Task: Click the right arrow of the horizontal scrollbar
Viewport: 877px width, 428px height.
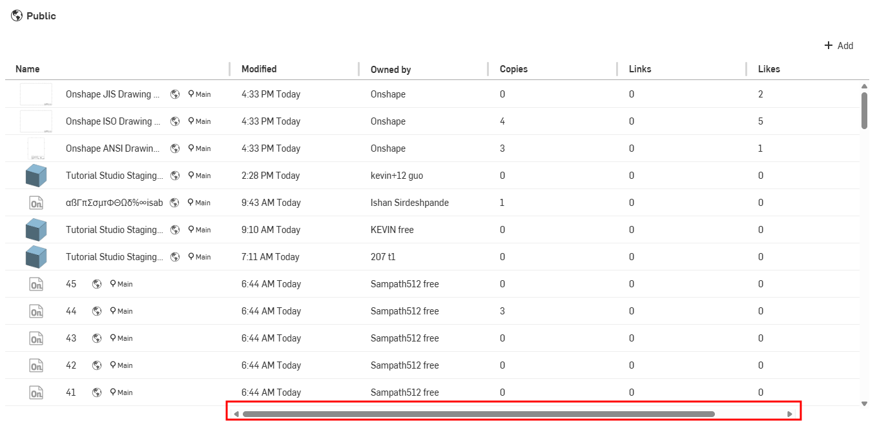Action: point(789,414)
